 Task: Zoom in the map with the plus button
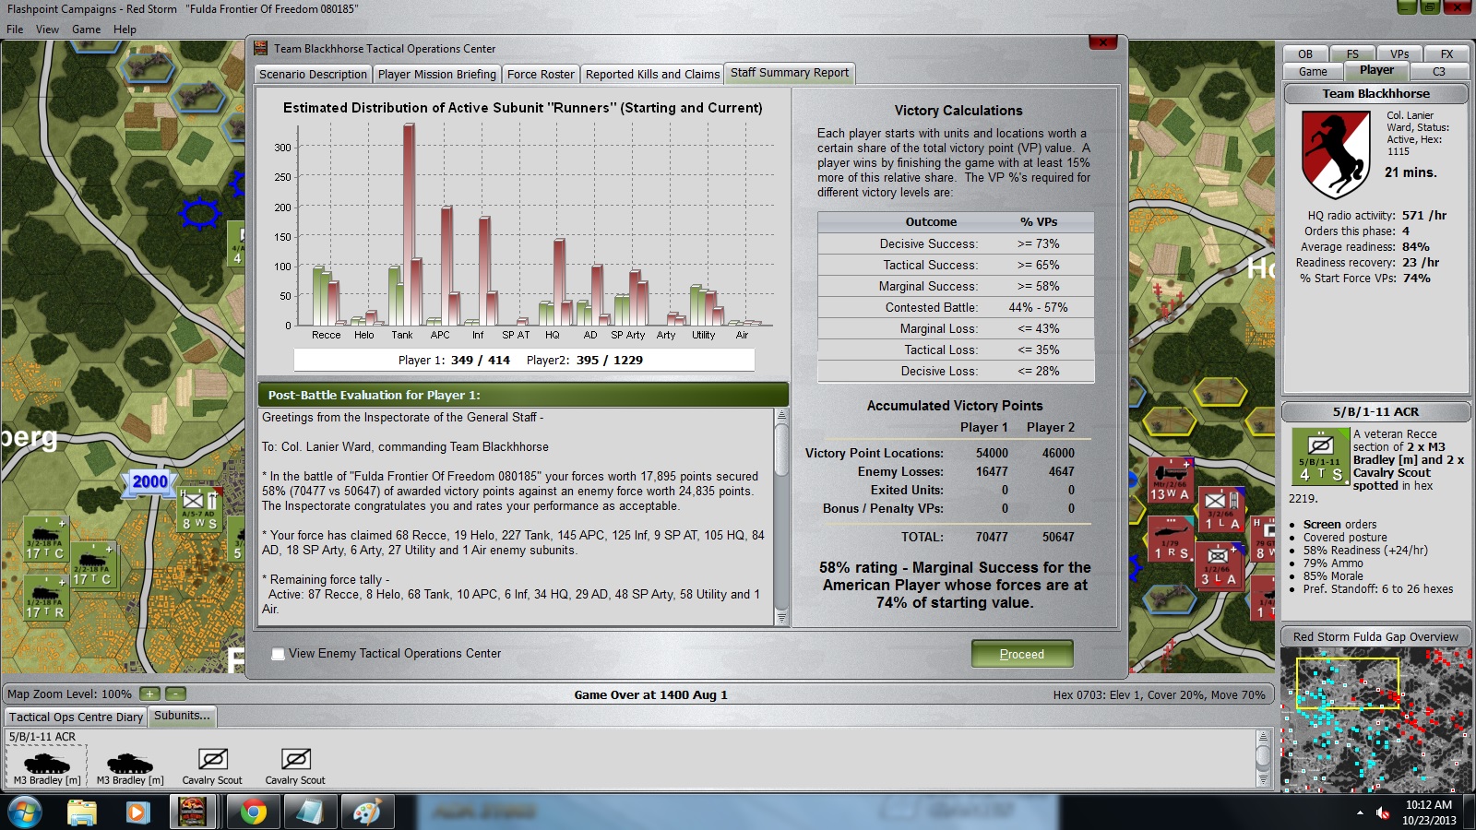(x=149, y=694)
